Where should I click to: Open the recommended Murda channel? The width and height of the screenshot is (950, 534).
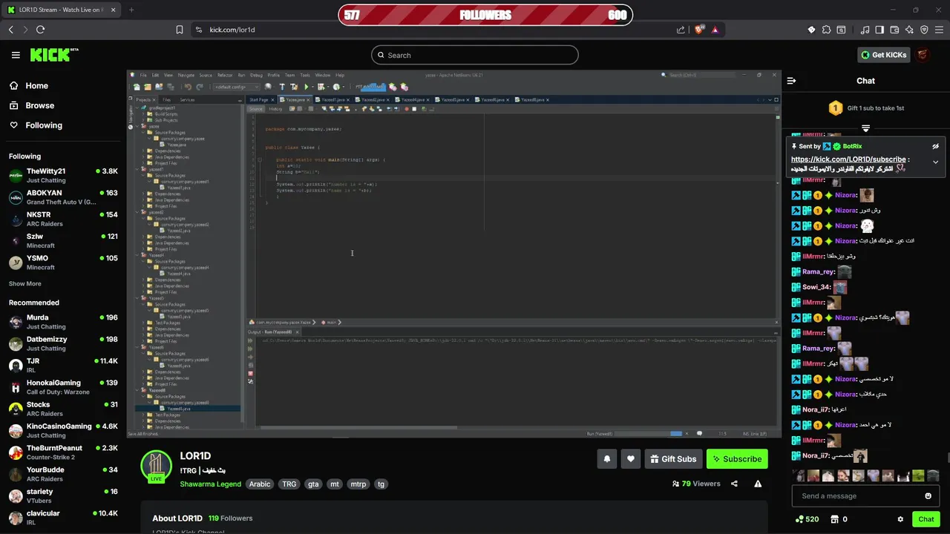[x=63, y=322]
